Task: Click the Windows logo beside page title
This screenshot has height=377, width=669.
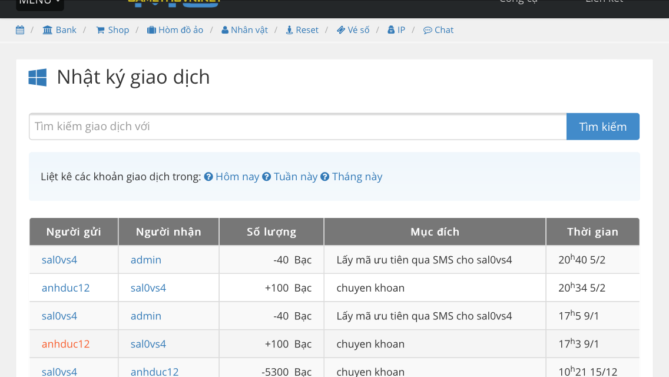Action: pyautogui.click(x=38, y=78)
